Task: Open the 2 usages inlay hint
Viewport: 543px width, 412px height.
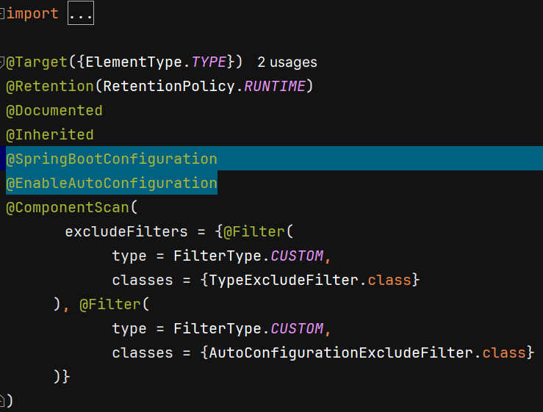Action: click(x=287, y=62)
